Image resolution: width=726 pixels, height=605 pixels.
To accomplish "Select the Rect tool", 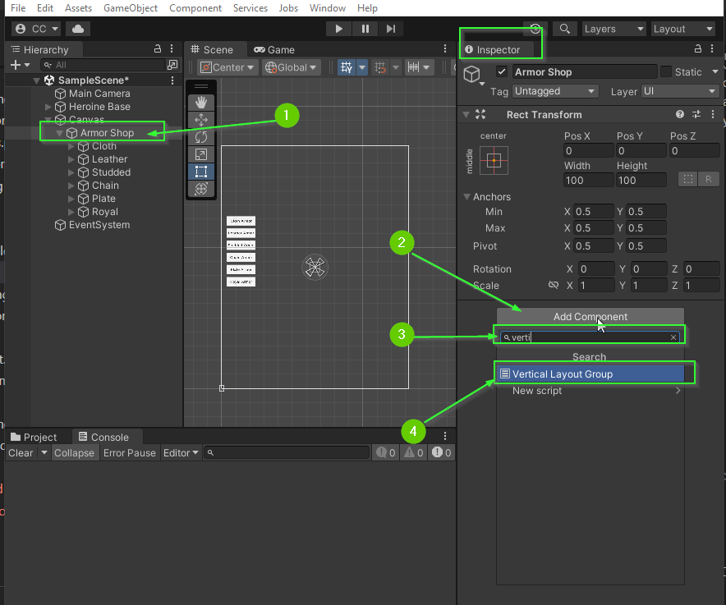I will pyautogui.click(x=199, y=171).
